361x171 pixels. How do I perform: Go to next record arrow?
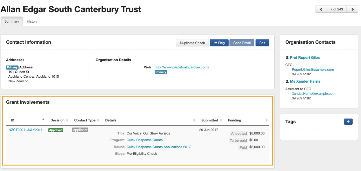coord(352,9)
